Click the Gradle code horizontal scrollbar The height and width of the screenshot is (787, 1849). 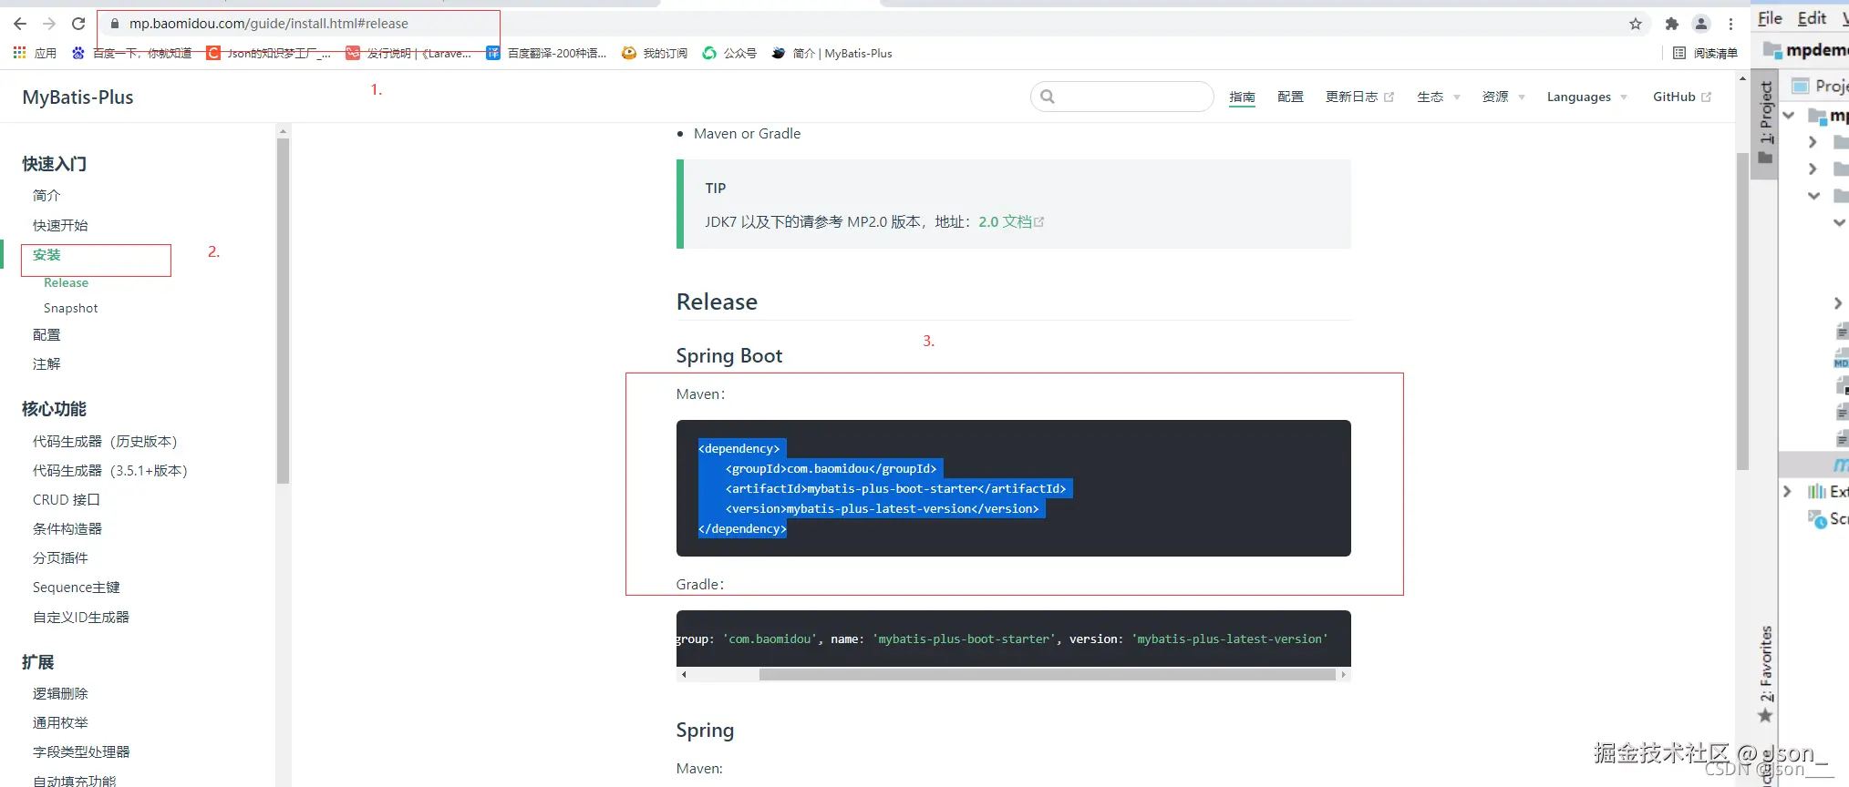[1047, 675]
